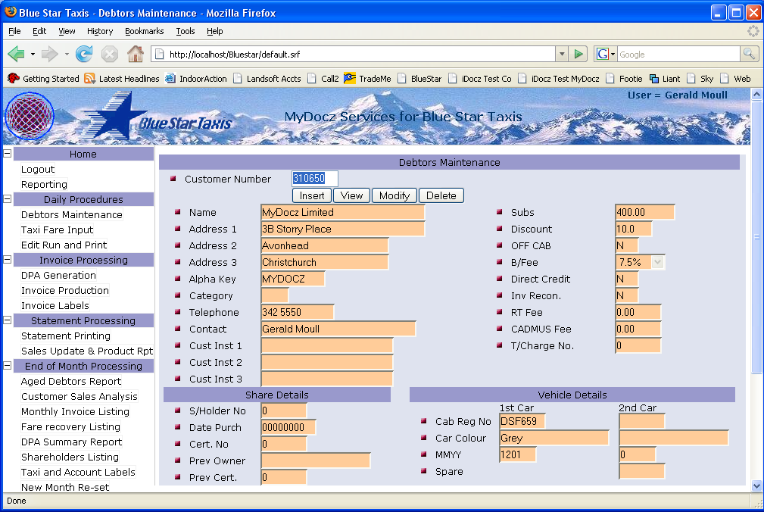The image size is (764, 512).
Task: Open the Liant bookmark
Action: click(665, 79)
